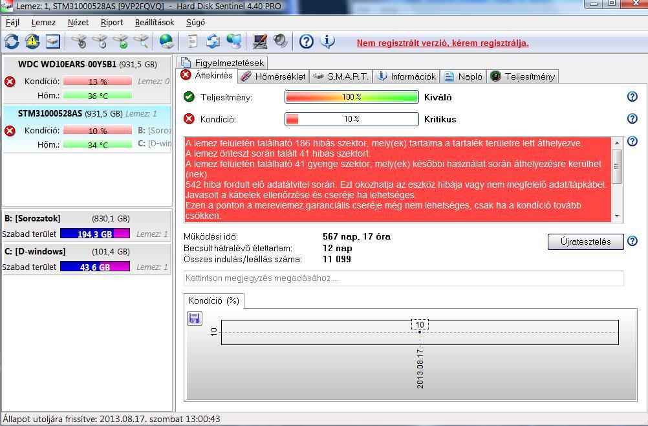Click the monitor with screwdriver configuration icon
This screenshot has height=426, width=648.
pos(259,41)
